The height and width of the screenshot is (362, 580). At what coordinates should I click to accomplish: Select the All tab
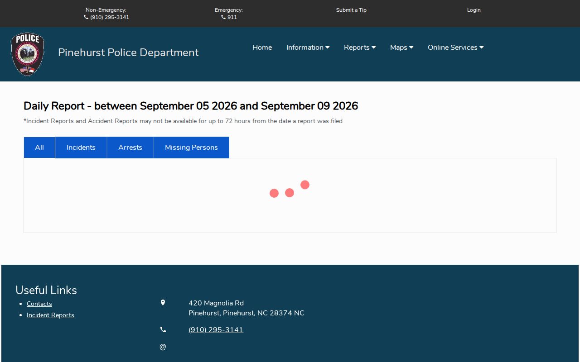39,148
